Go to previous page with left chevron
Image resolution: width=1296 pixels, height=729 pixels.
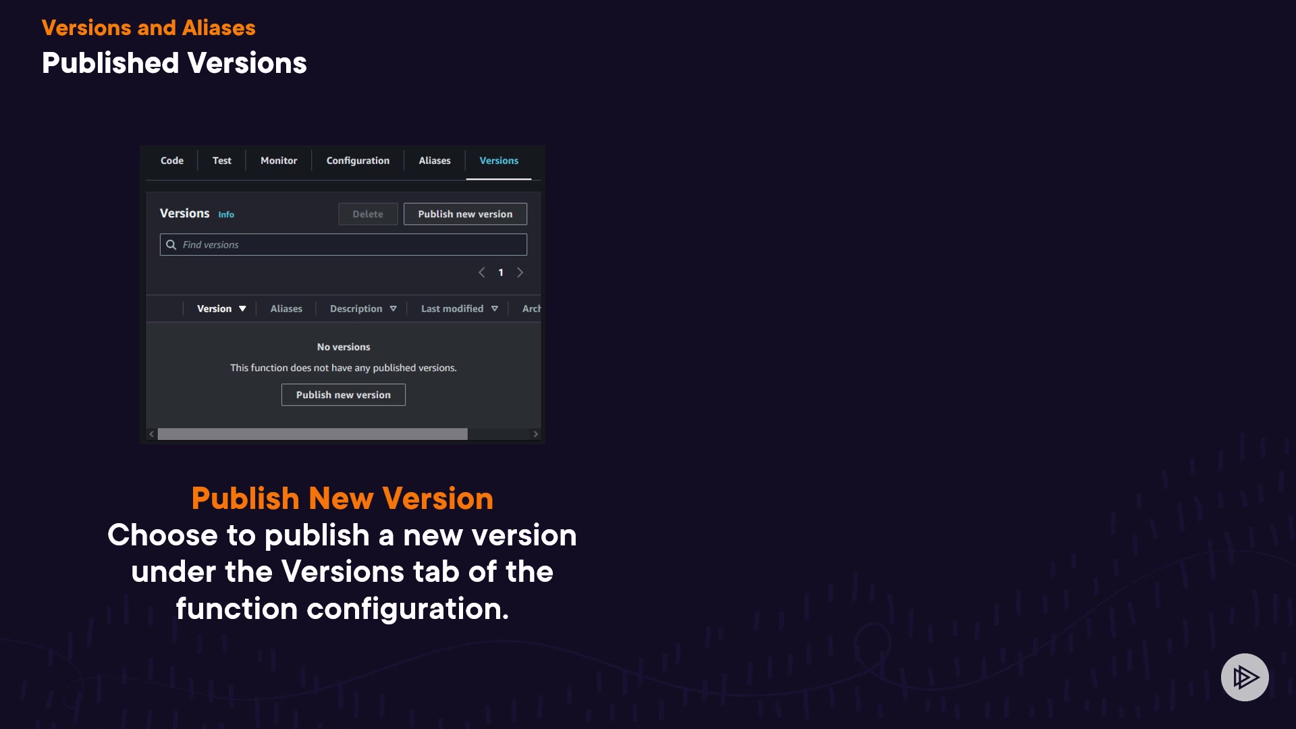click(481, 273)
